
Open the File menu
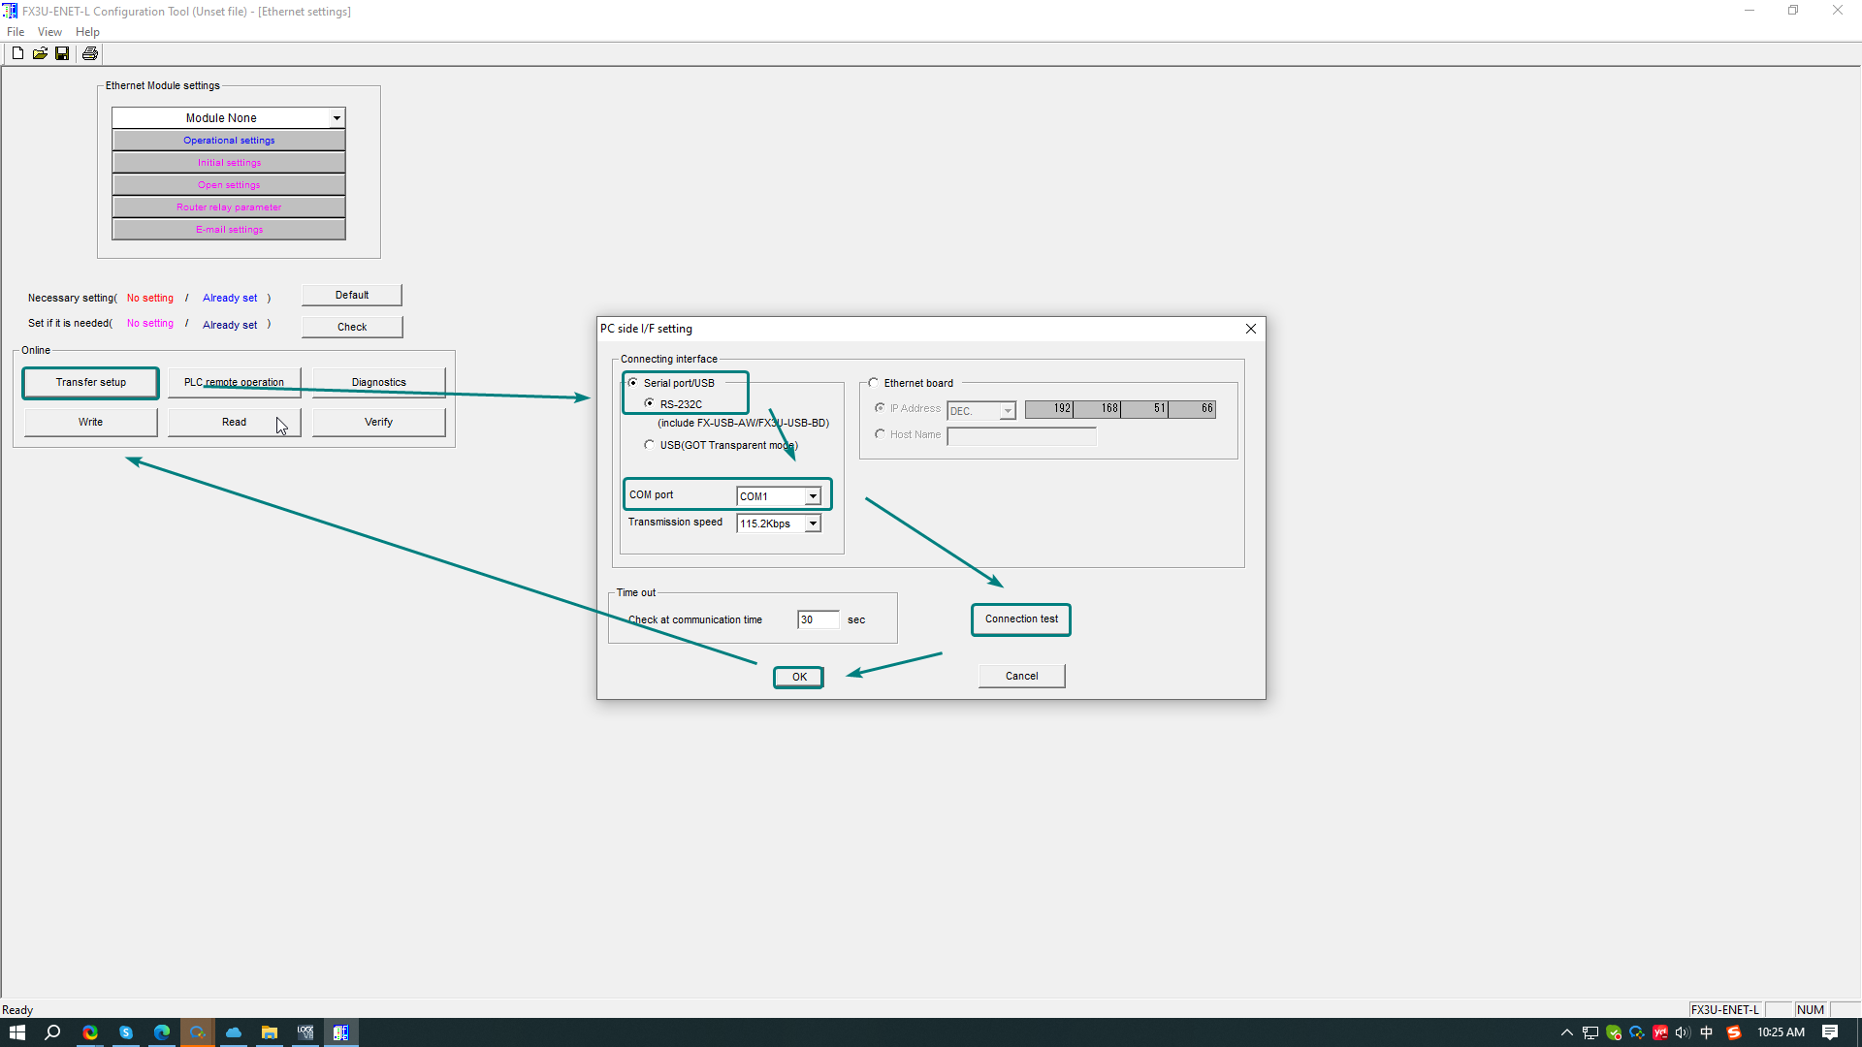pos(16,32)
